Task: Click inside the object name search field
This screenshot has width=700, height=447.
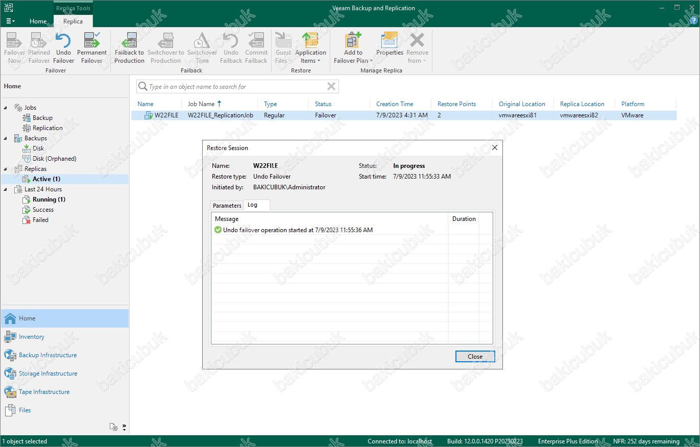Action: click(x=237, y=87)
